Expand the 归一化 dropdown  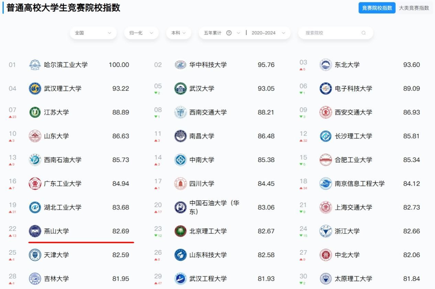[141, 33]
